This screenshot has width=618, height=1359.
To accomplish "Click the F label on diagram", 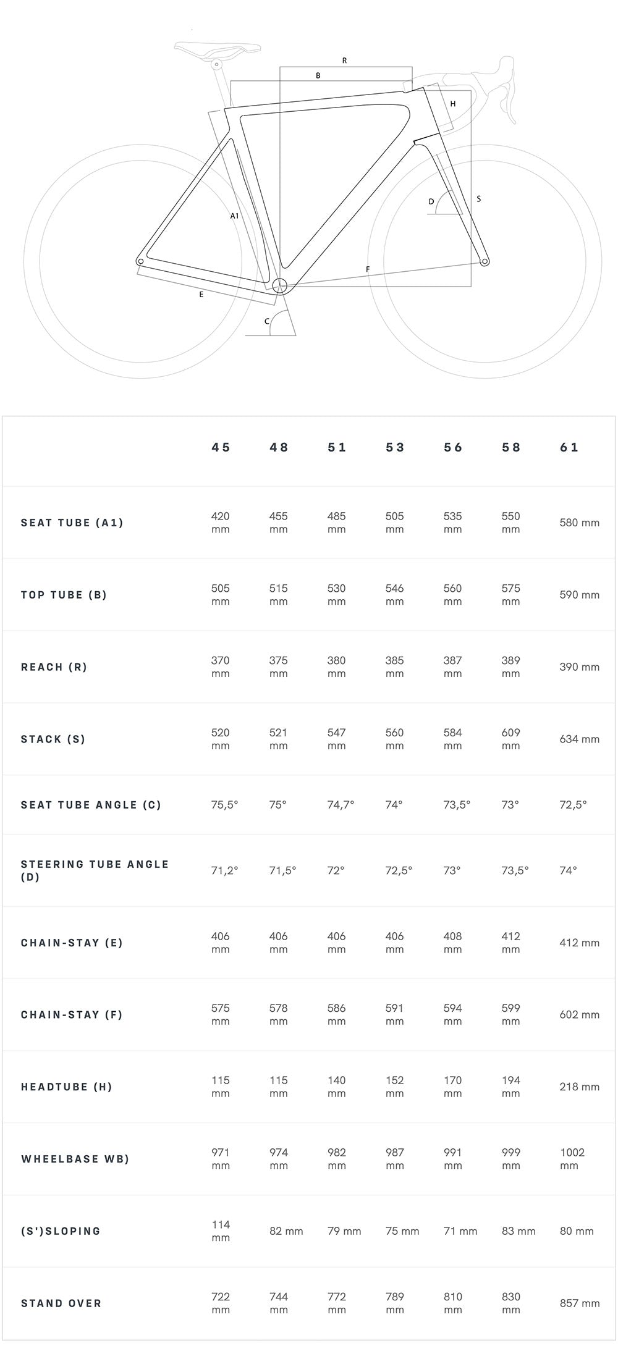I will pos(368,269).
